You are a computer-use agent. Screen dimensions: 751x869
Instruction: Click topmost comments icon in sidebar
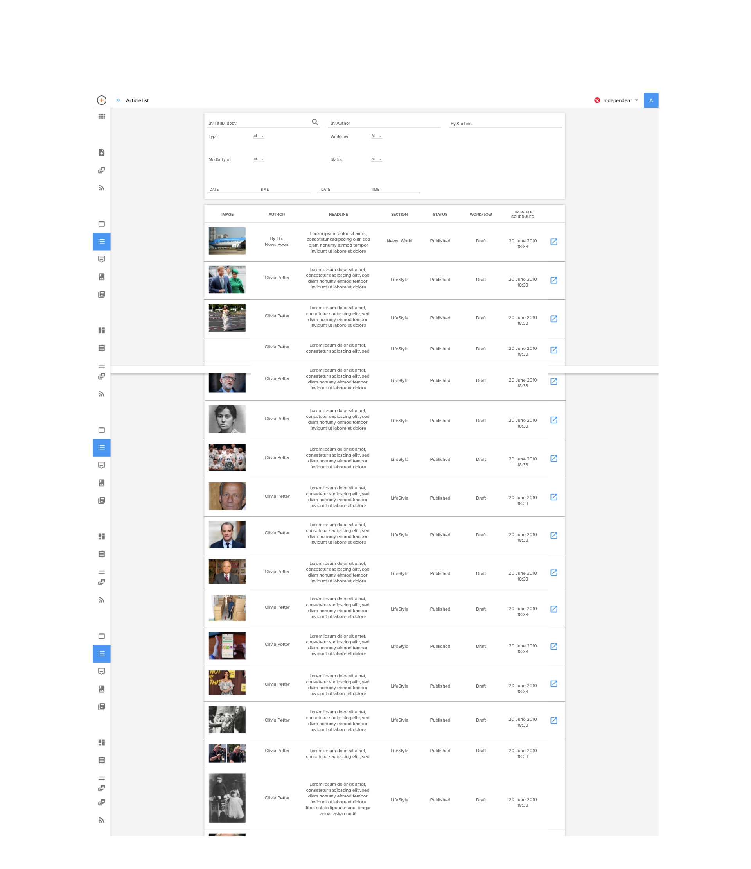tap(102, 259)
